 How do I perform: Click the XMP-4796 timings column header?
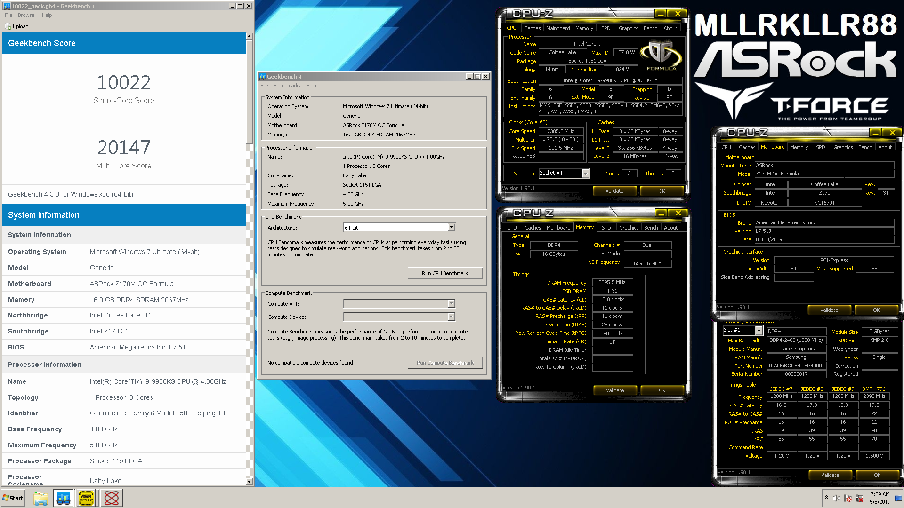click(874, 389)
